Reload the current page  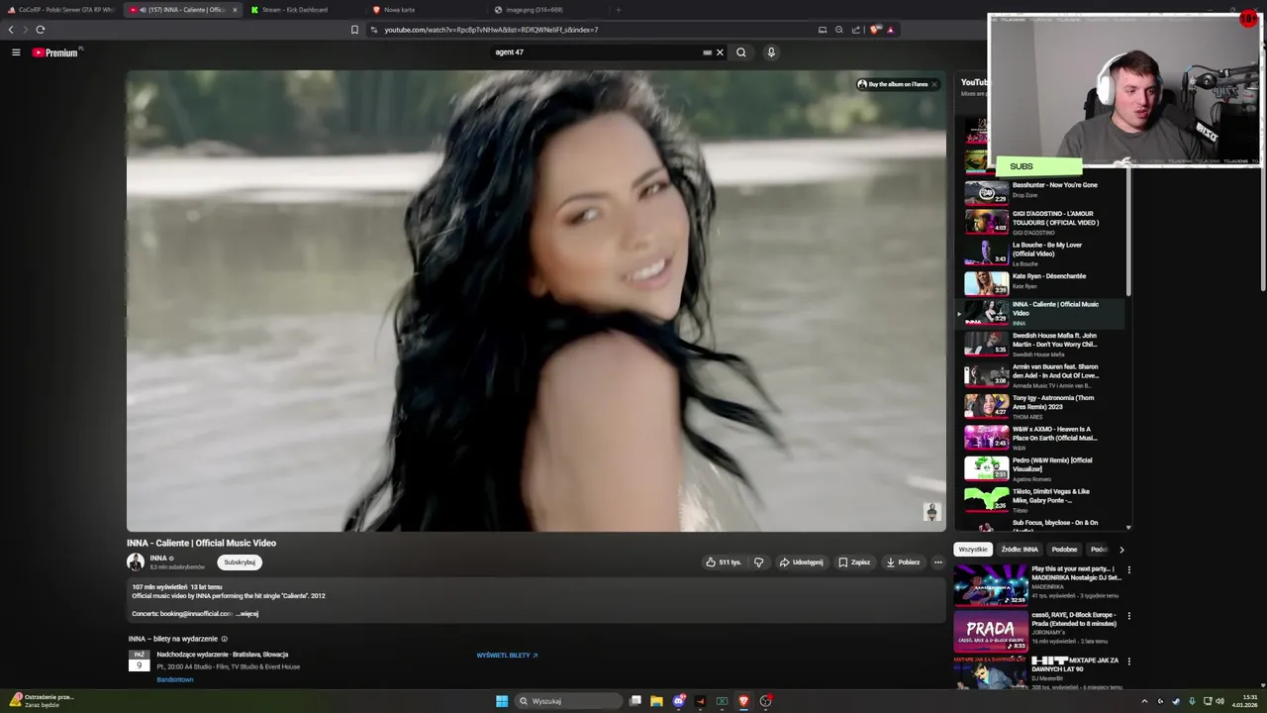point(41,30)
